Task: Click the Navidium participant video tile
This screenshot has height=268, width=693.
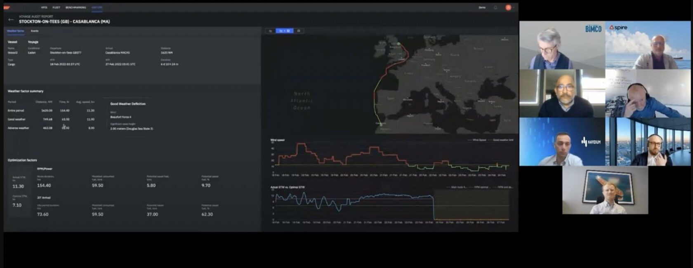Action: (x=562, y=142)
